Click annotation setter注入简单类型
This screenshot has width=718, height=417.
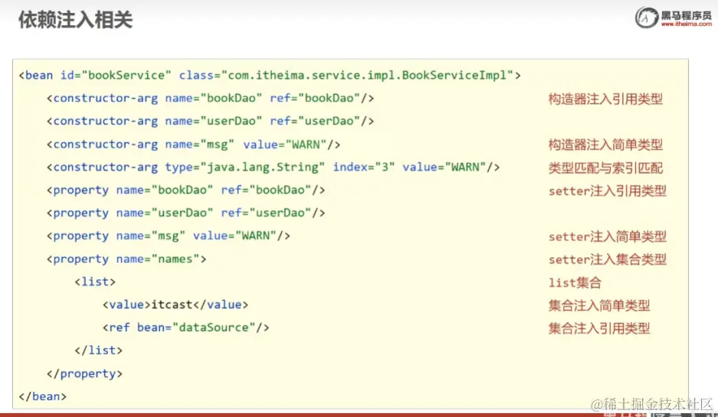(607, 236)
